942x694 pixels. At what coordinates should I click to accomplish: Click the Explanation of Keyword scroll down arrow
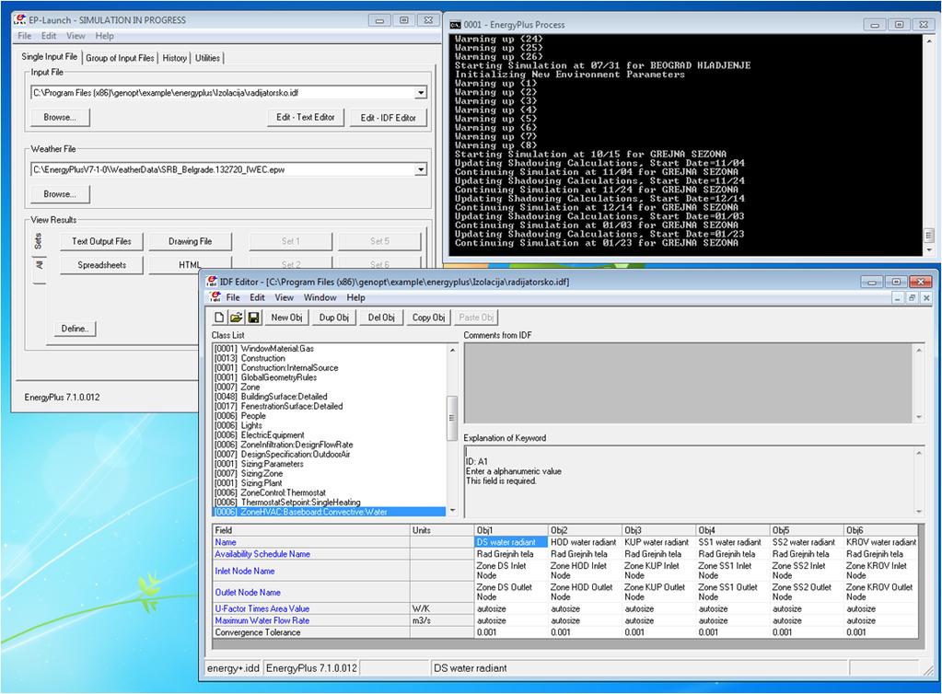(x=919, y=512)
